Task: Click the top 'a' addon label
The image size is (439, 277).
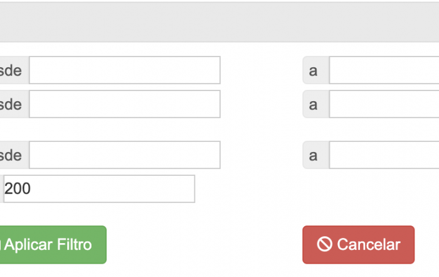Action: point(316,70)
